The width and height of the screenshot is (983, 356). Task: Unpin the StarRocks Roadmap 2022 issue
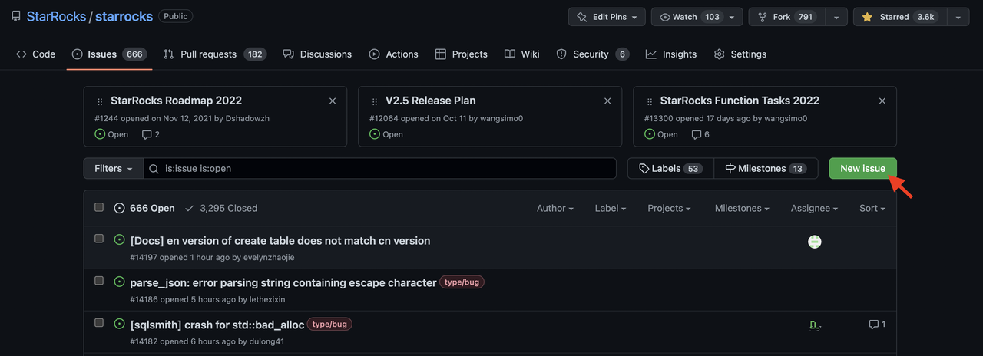click(x=333, y=101)
